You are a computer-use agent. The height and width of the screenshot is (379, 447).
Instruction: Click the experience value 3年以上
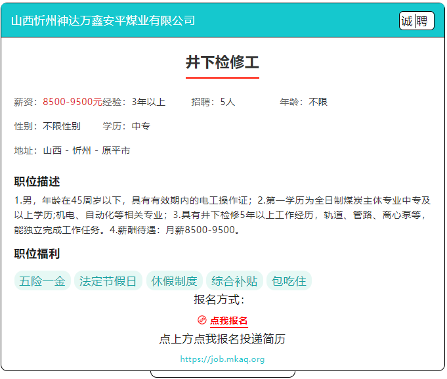[148, 102]
